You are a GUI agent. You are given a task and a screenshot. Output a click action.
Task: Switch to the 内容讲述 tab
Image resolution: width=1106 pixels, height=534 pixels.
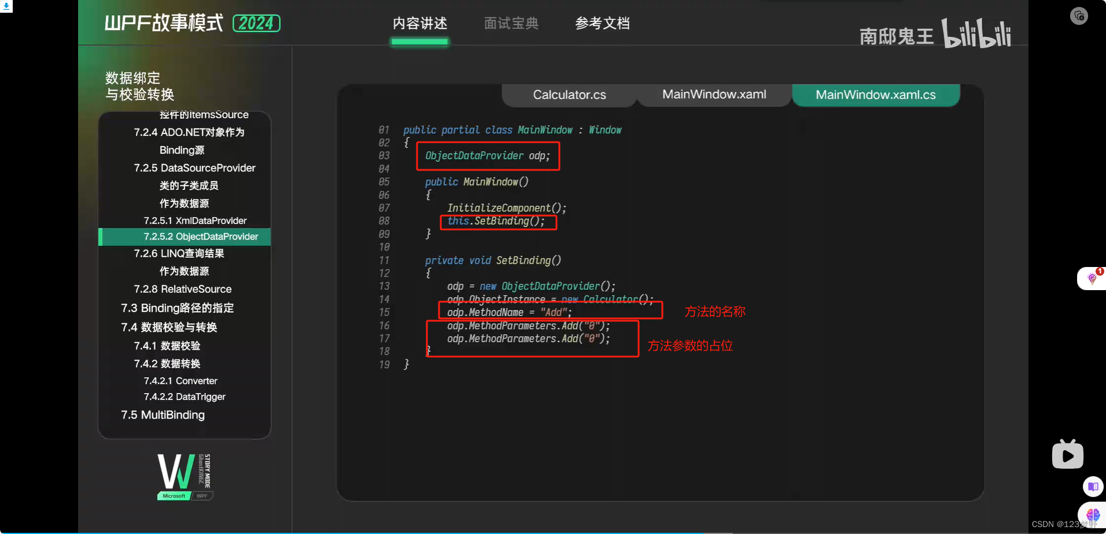[420, 24]
